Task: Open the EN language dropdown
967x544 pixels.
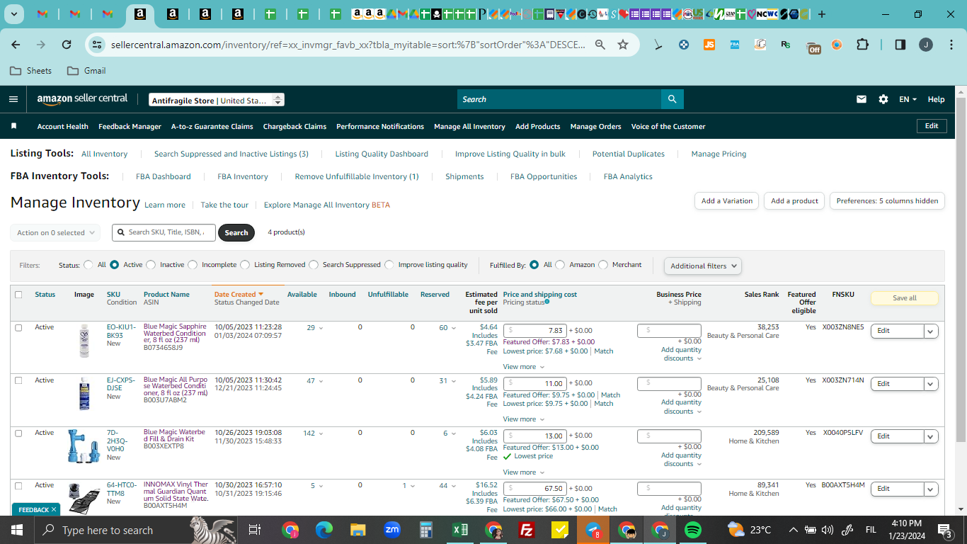Action: pos(908,99)
